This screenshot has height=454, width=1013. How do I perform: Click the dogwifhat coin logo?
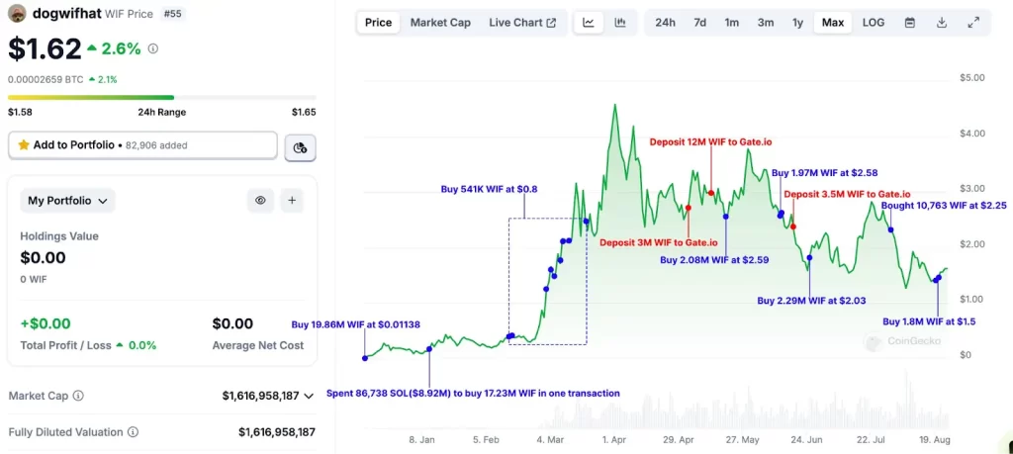coord(17,13)
